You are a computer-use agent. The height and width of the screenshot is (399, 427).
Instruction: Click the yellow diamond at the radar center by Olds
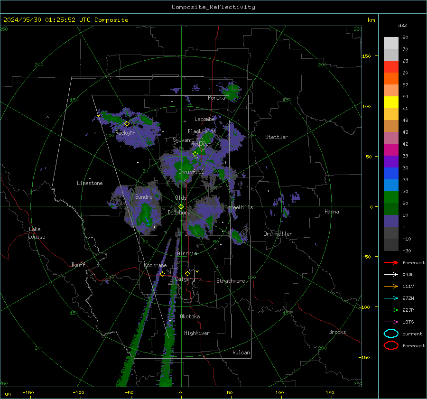pos(181,206)
